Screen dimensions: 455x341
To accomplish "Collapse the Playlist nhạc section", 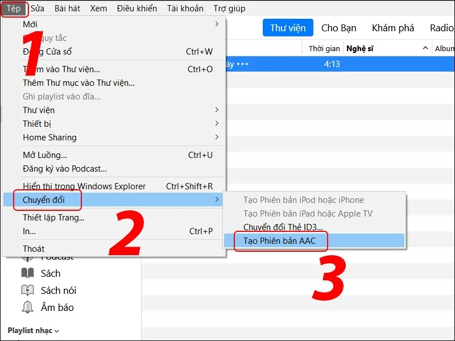I will pos(57,331).
